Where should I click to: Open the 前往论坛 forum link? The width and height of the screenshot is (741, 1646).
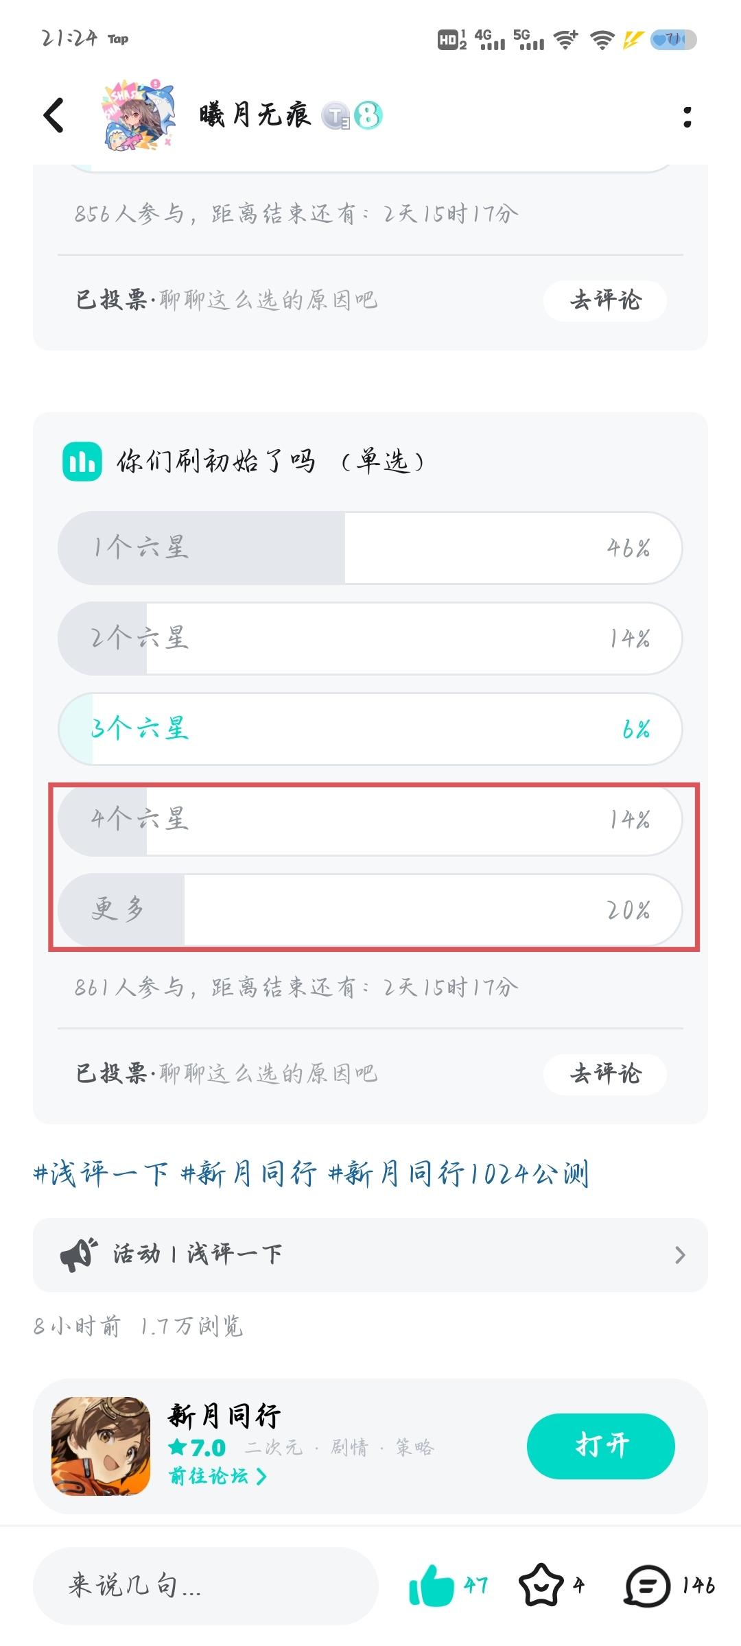217,1476
